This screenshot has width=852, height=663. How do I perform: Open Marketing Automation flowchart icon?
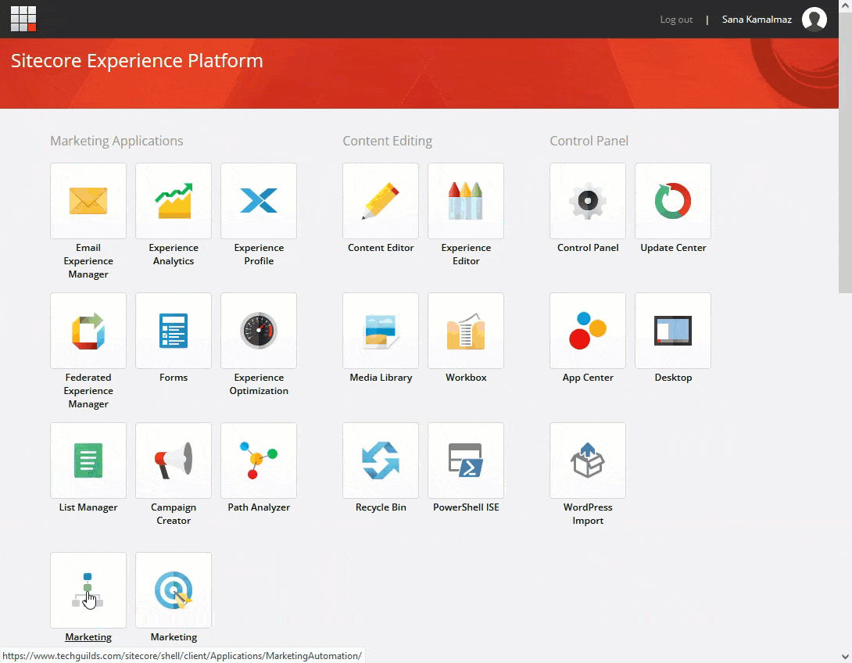[x=88, y=590]
